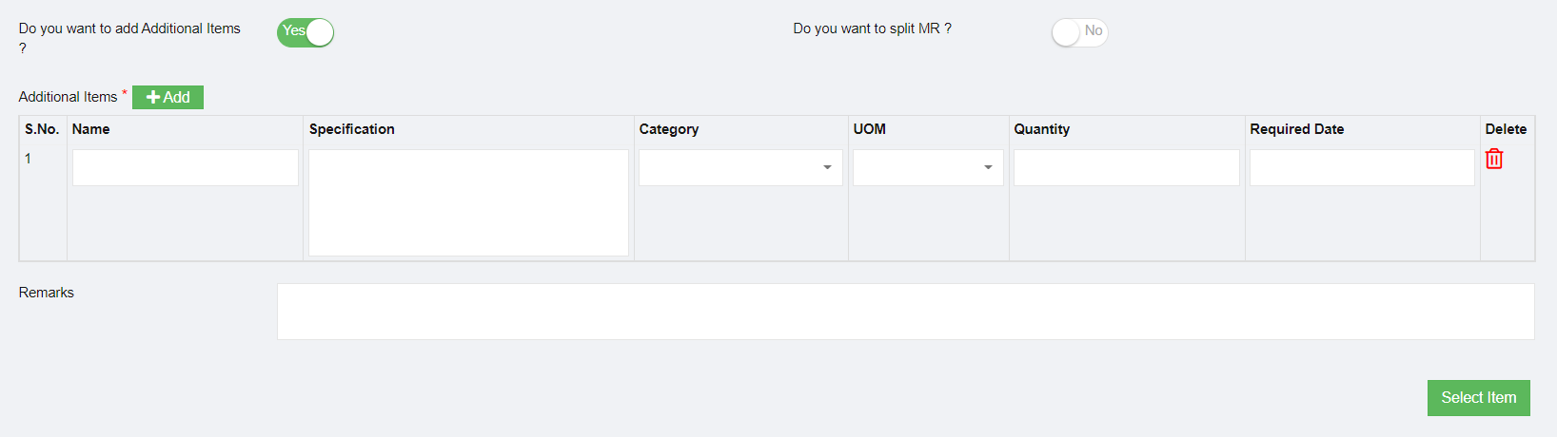Select the Quantity column header
This screenshot has height=437, width=1557.
[1042, 129]
